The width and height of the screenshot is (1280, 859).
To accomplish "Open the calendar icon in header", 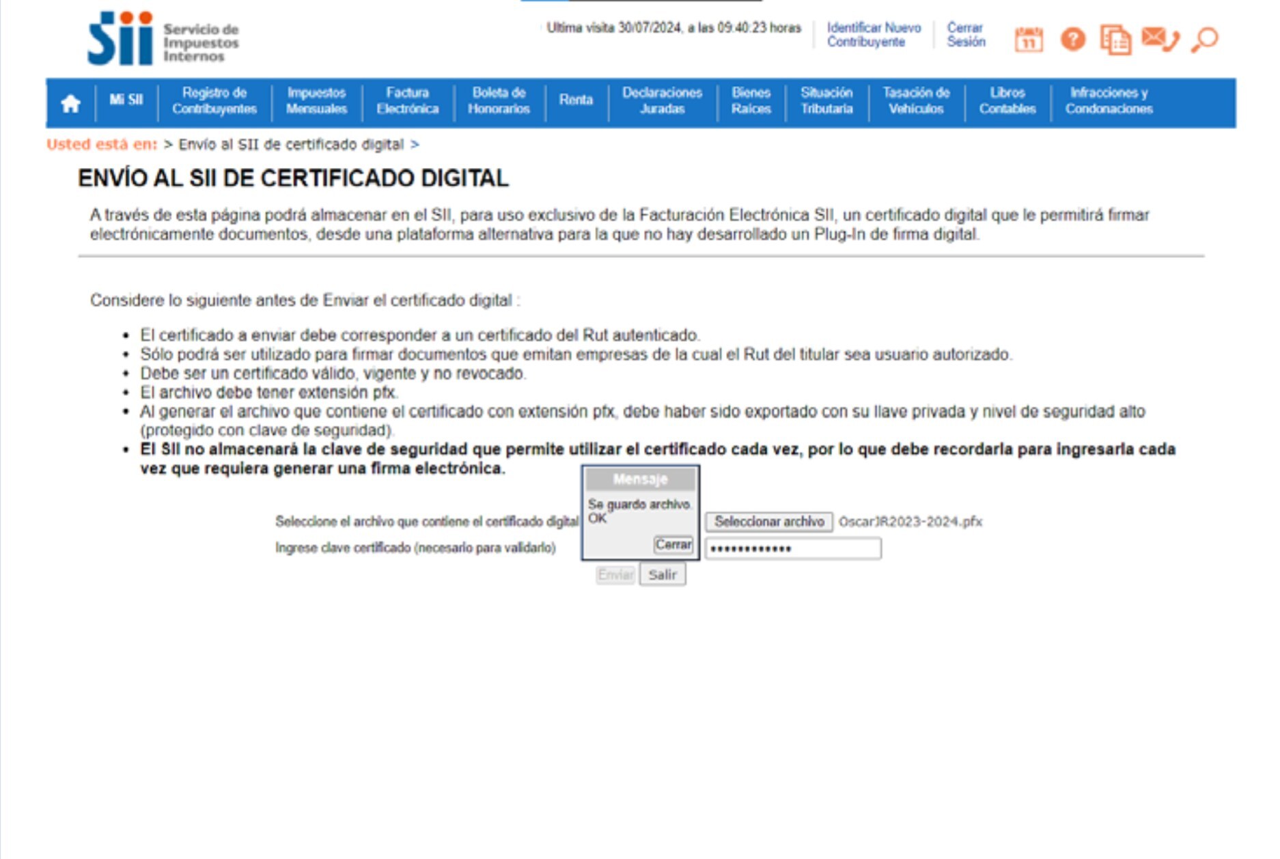I will [x=1029, y=40].
